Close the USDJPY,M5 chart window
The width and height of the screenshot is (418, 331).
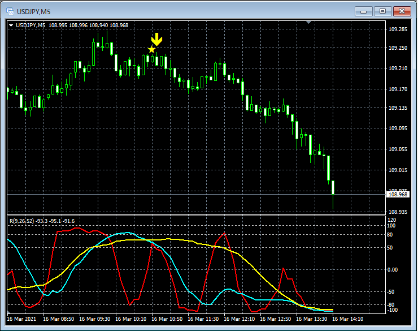(x=402, y=11)
